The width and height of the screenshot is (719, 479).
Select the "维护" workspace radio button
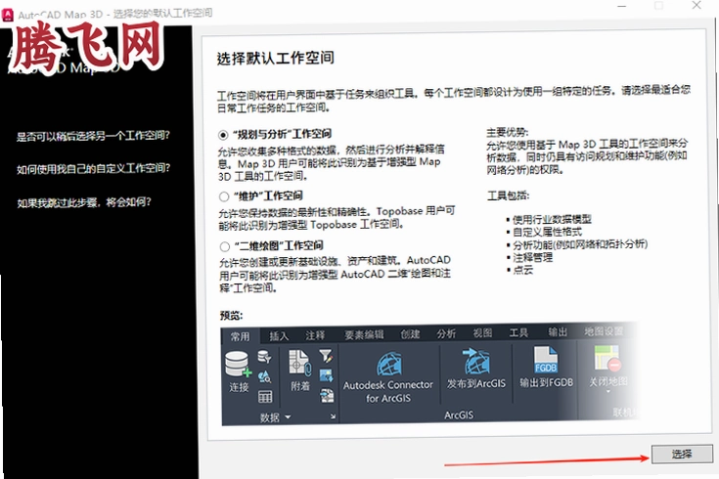click(224, 196)
